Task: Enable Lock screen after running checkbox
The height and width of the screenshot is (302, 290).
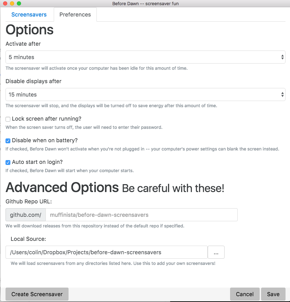Action: 8,119
